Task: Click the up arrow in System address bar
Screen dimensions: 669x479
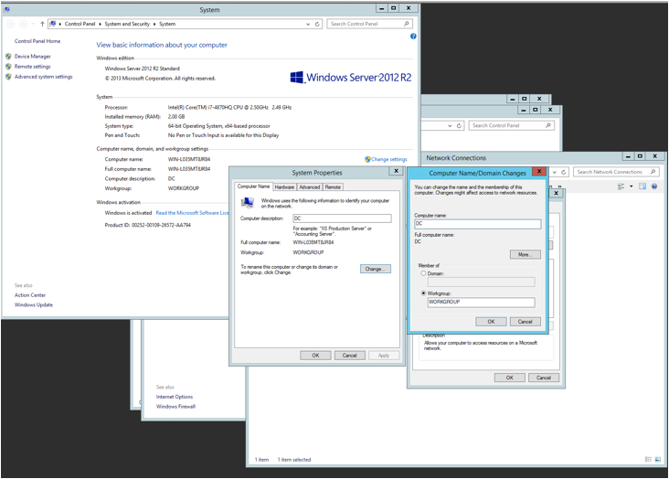Action: point(42,24)
